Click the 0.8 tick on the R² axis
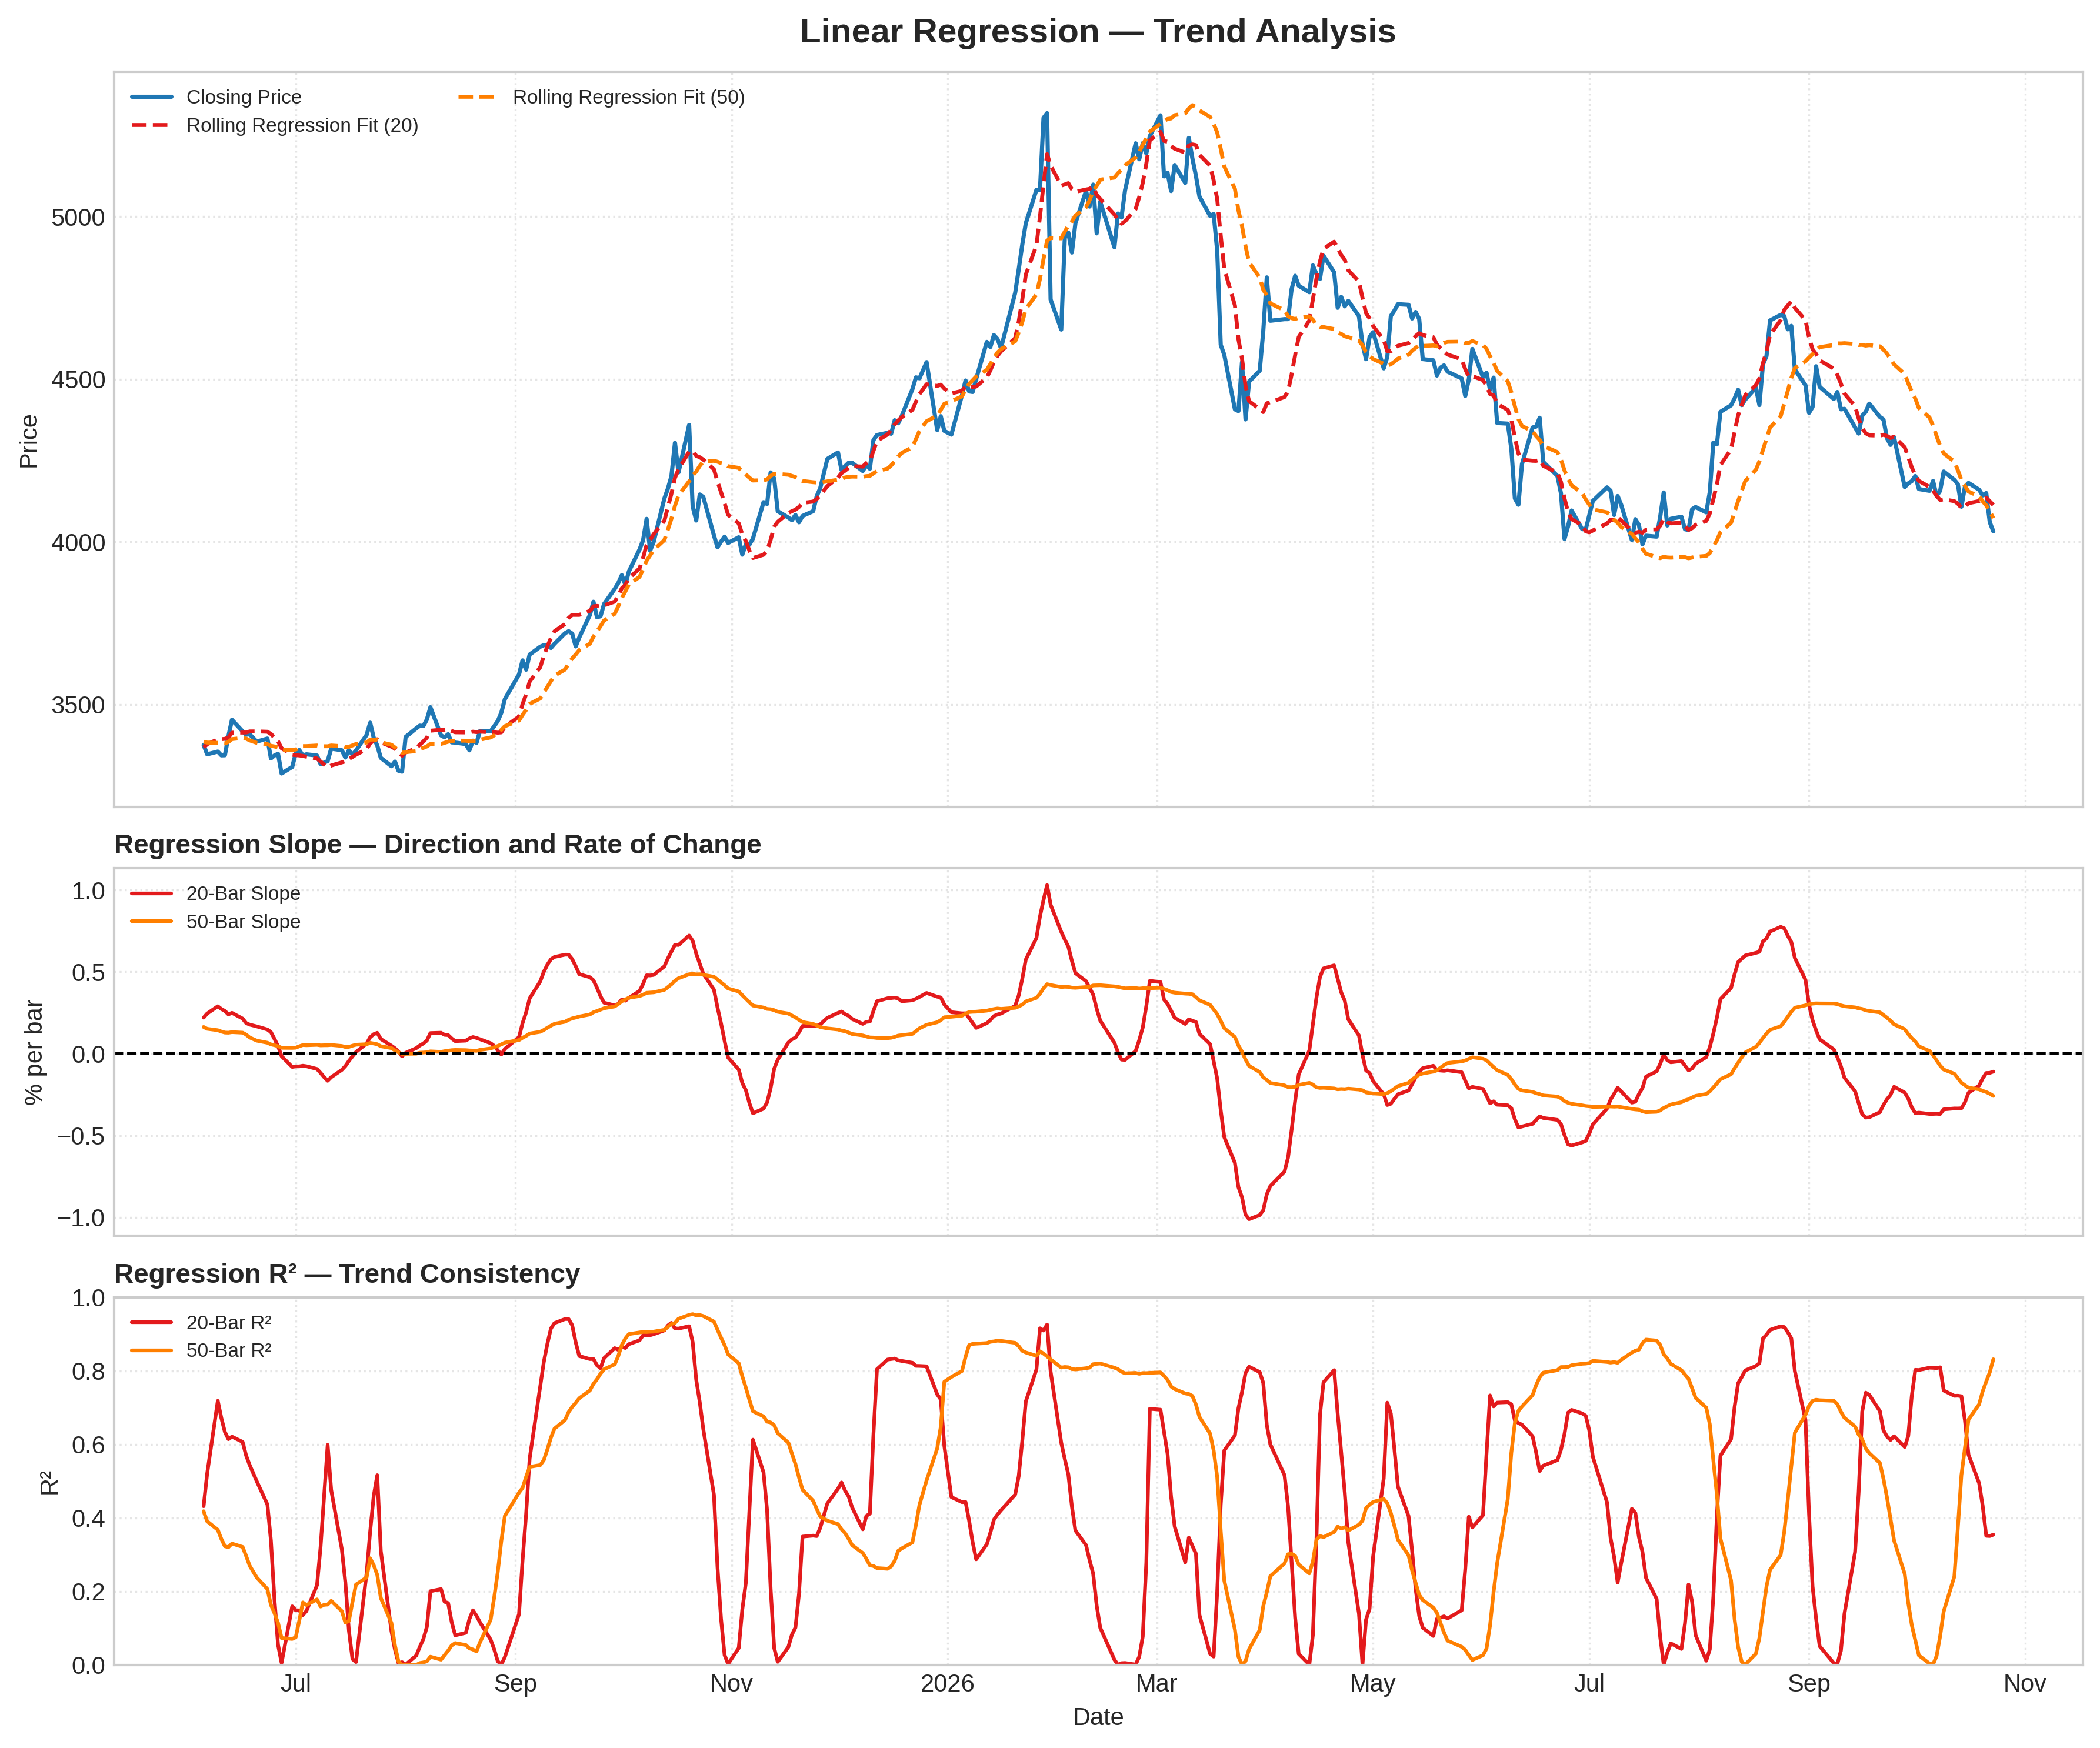Viewport: 2100px width, 1748px height. (88, 1371)
